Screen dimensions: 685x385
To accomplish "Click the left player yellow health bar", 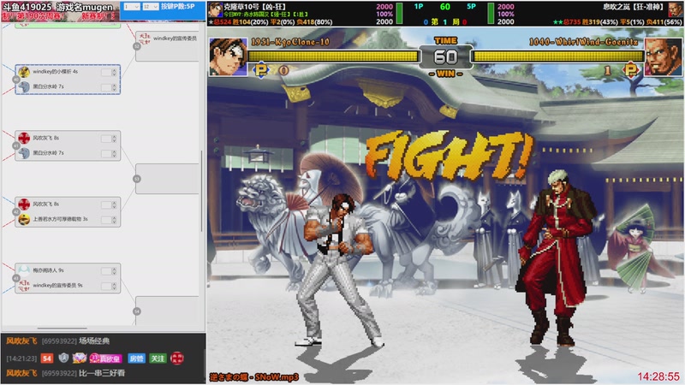I will tap(333, 56).
